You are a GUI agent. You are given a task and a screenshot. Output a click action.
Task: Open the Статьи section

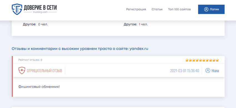(157, 9)
